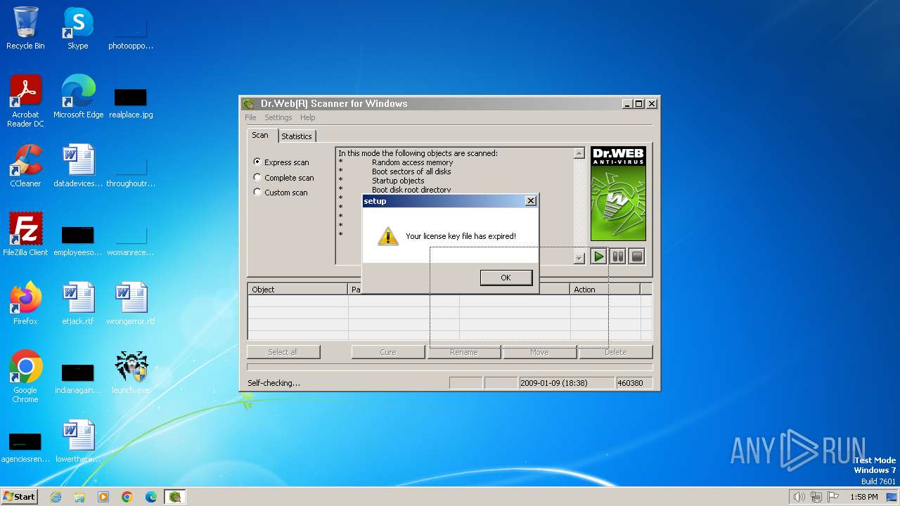Click the Rename button
900x506 pixels.
[464, 352]
